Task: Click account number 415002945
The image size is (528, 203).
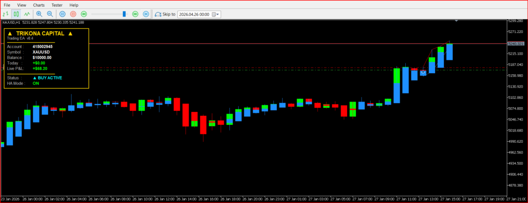Action: (x=42, y=46)
